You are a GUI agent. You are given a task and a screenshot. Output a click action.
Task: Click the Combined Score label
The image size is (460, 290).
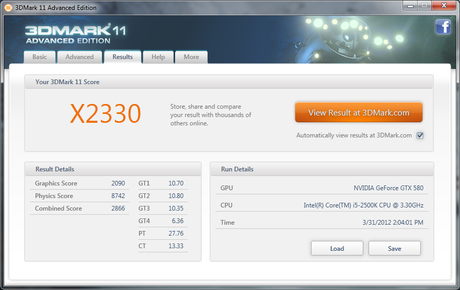pos(59,208)
